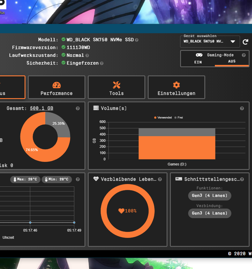Click the 74.65% donut chart segment
Screen dimensions: 252x269
click(x=32, y=150)
